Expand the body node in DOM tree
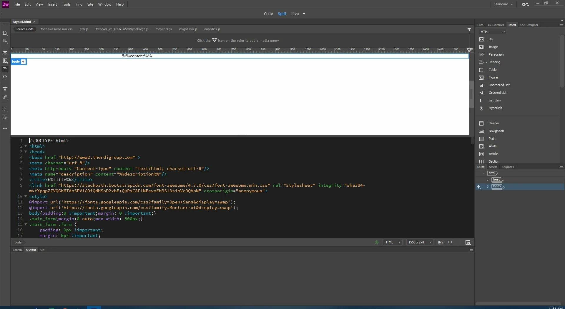Screen dimensions: 565x309 (488, 187)
